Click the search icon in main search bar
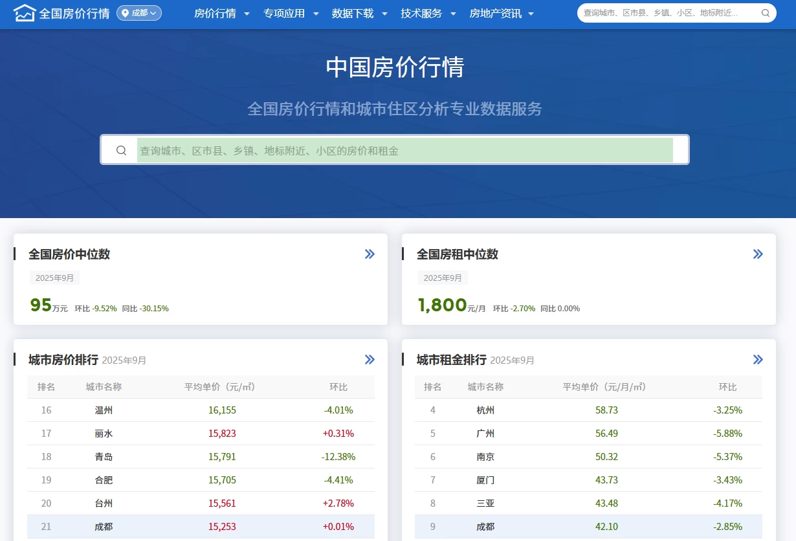 (122, 151)
